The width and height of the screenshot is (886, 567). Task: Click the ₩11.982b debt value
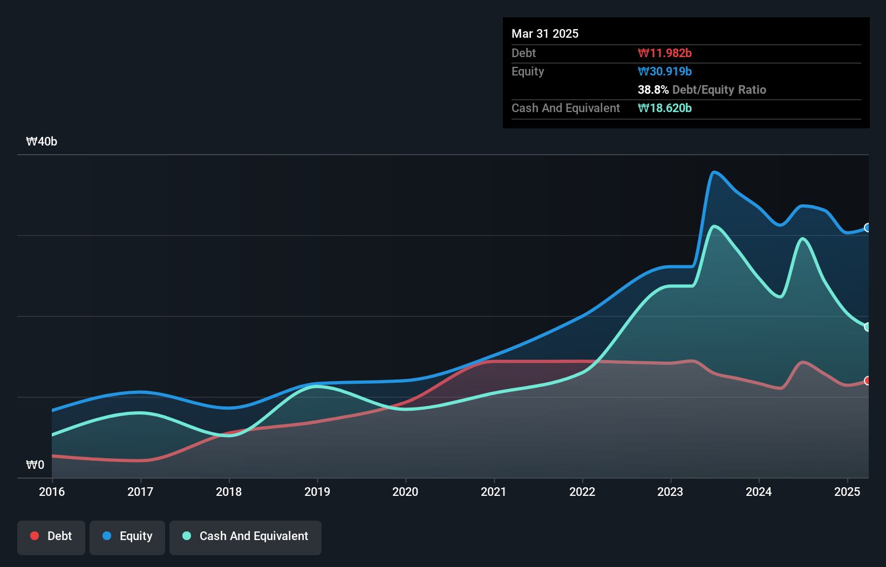click(665, 53)
